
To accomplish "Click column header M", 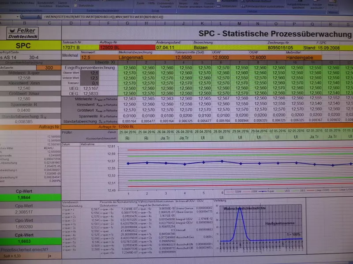I will [239, 23].
